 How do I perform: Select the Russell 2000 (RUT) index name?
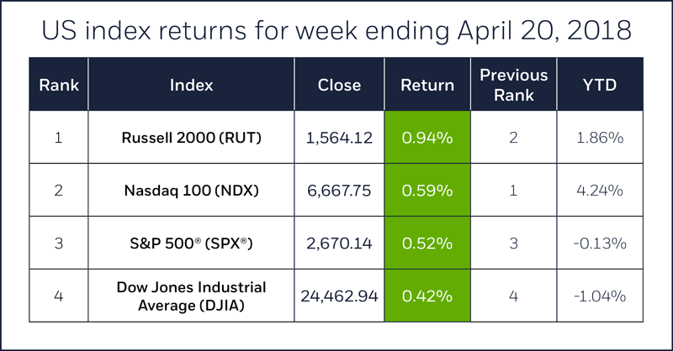[x=192, y=137]
